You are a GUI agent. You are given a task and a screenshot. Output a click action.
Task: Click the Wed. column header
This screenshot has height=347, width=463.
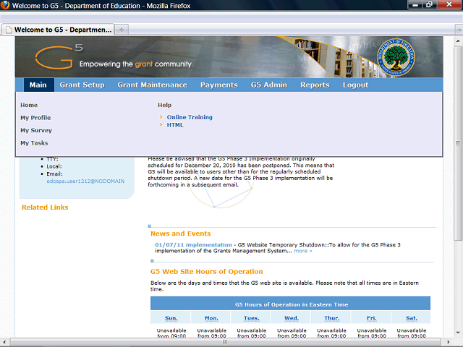click(x=292, y=318)
